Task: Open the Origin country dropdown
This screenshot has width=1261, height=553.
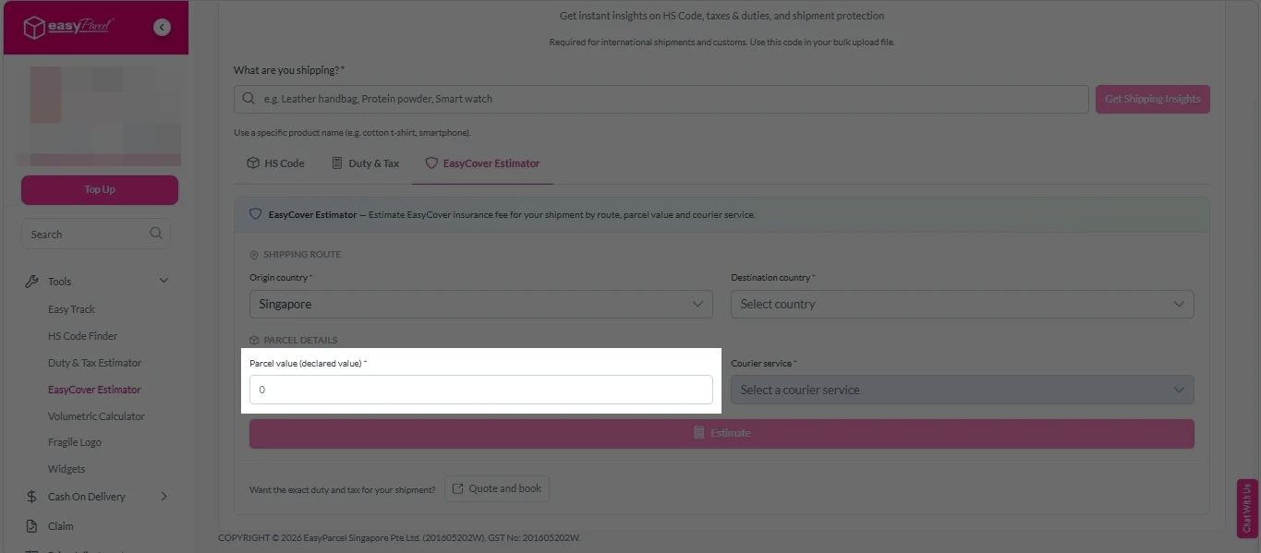Action: point(480,304)
